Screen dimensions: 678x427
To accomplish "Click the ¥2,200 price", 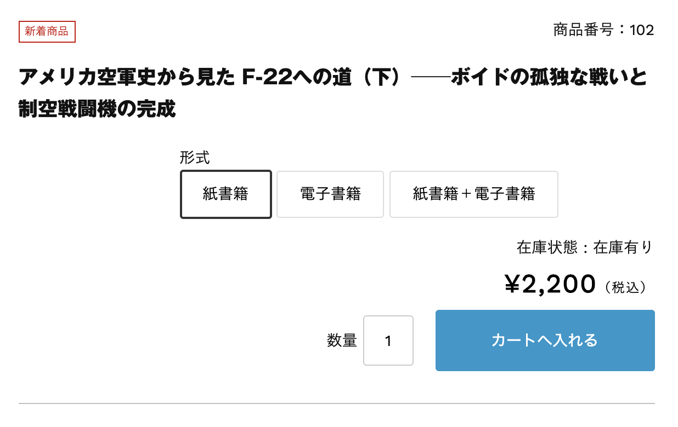I will [550, 284].
